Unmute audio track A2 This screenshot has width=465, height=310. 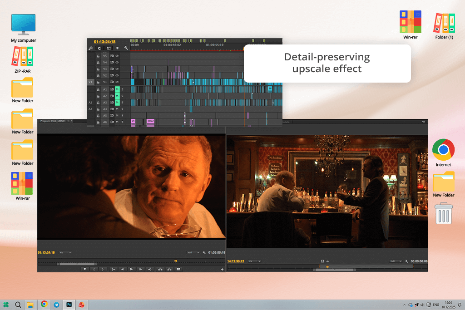tap(117, 96)
